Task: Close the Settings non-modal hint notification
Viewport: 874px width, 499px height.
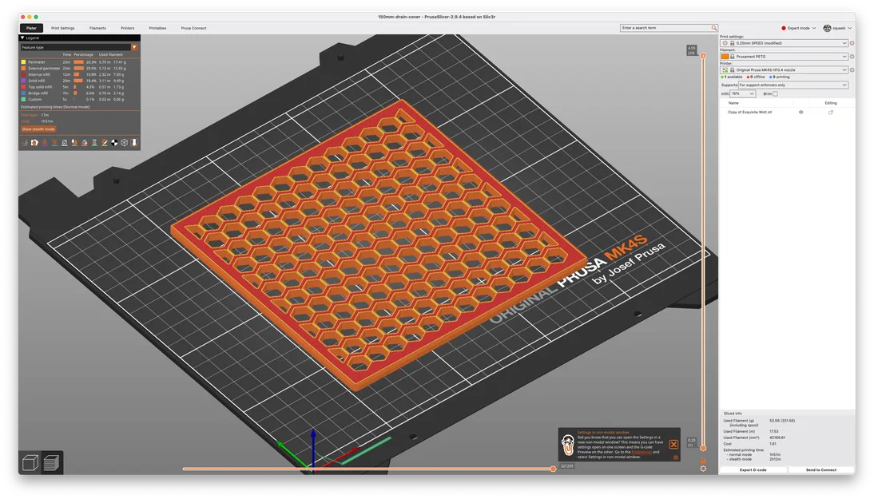Action: point(673,444)
